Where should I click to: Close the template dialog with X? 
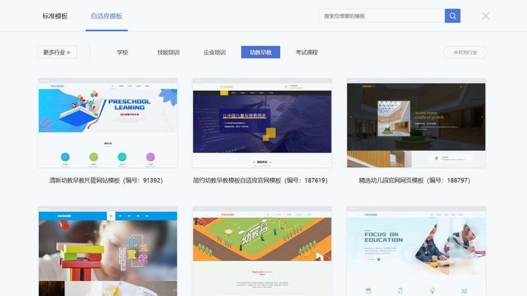[x=485, y=16]
